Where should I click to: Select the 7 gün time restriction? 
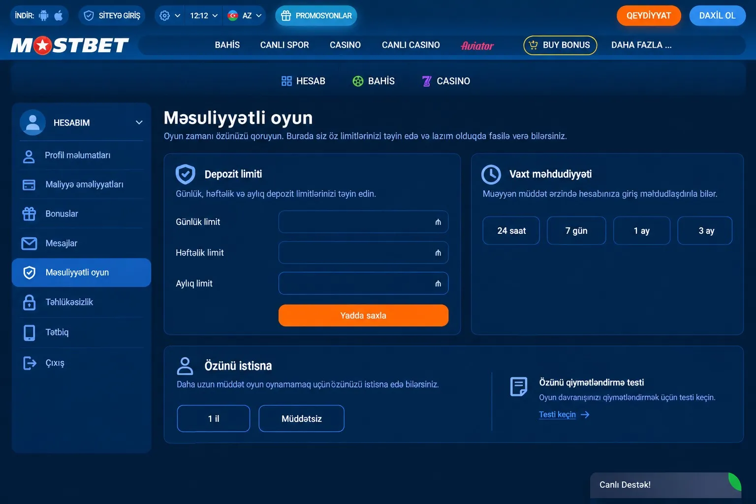[x=576, y=231]
